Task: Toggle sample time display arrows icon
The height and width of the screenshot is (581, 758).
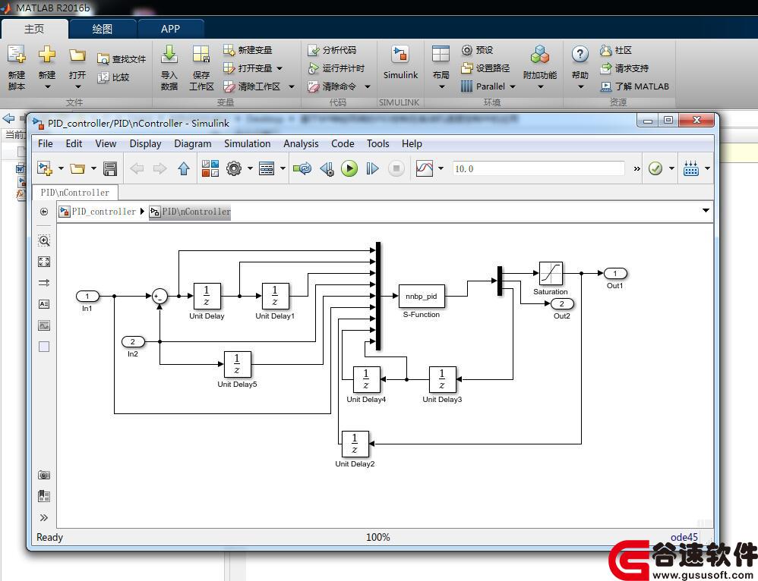Action: point(44,283)
